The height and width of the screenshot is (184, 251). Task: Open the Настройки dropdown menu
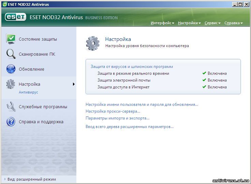[189, 23]
